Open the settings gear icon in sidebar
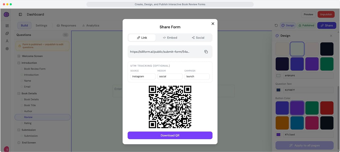 coord(7,48)
